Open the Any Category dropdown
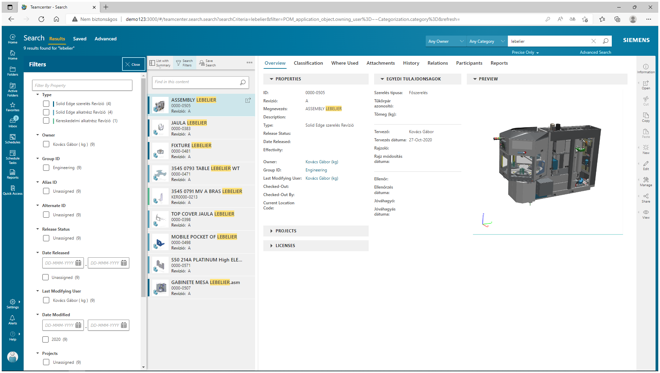660x373 pixels. (x=487, y=41)
